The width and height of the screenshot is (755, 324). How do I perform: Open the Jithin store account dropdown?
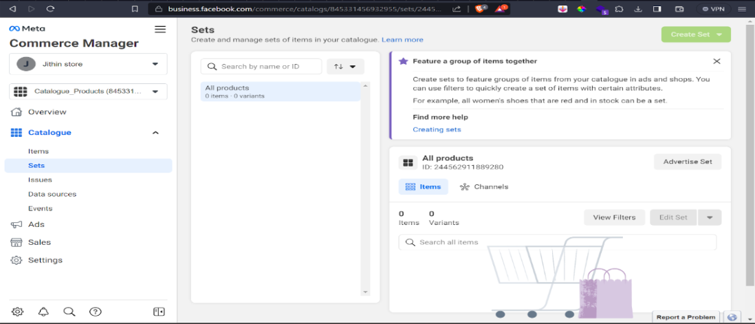[88, 64]
